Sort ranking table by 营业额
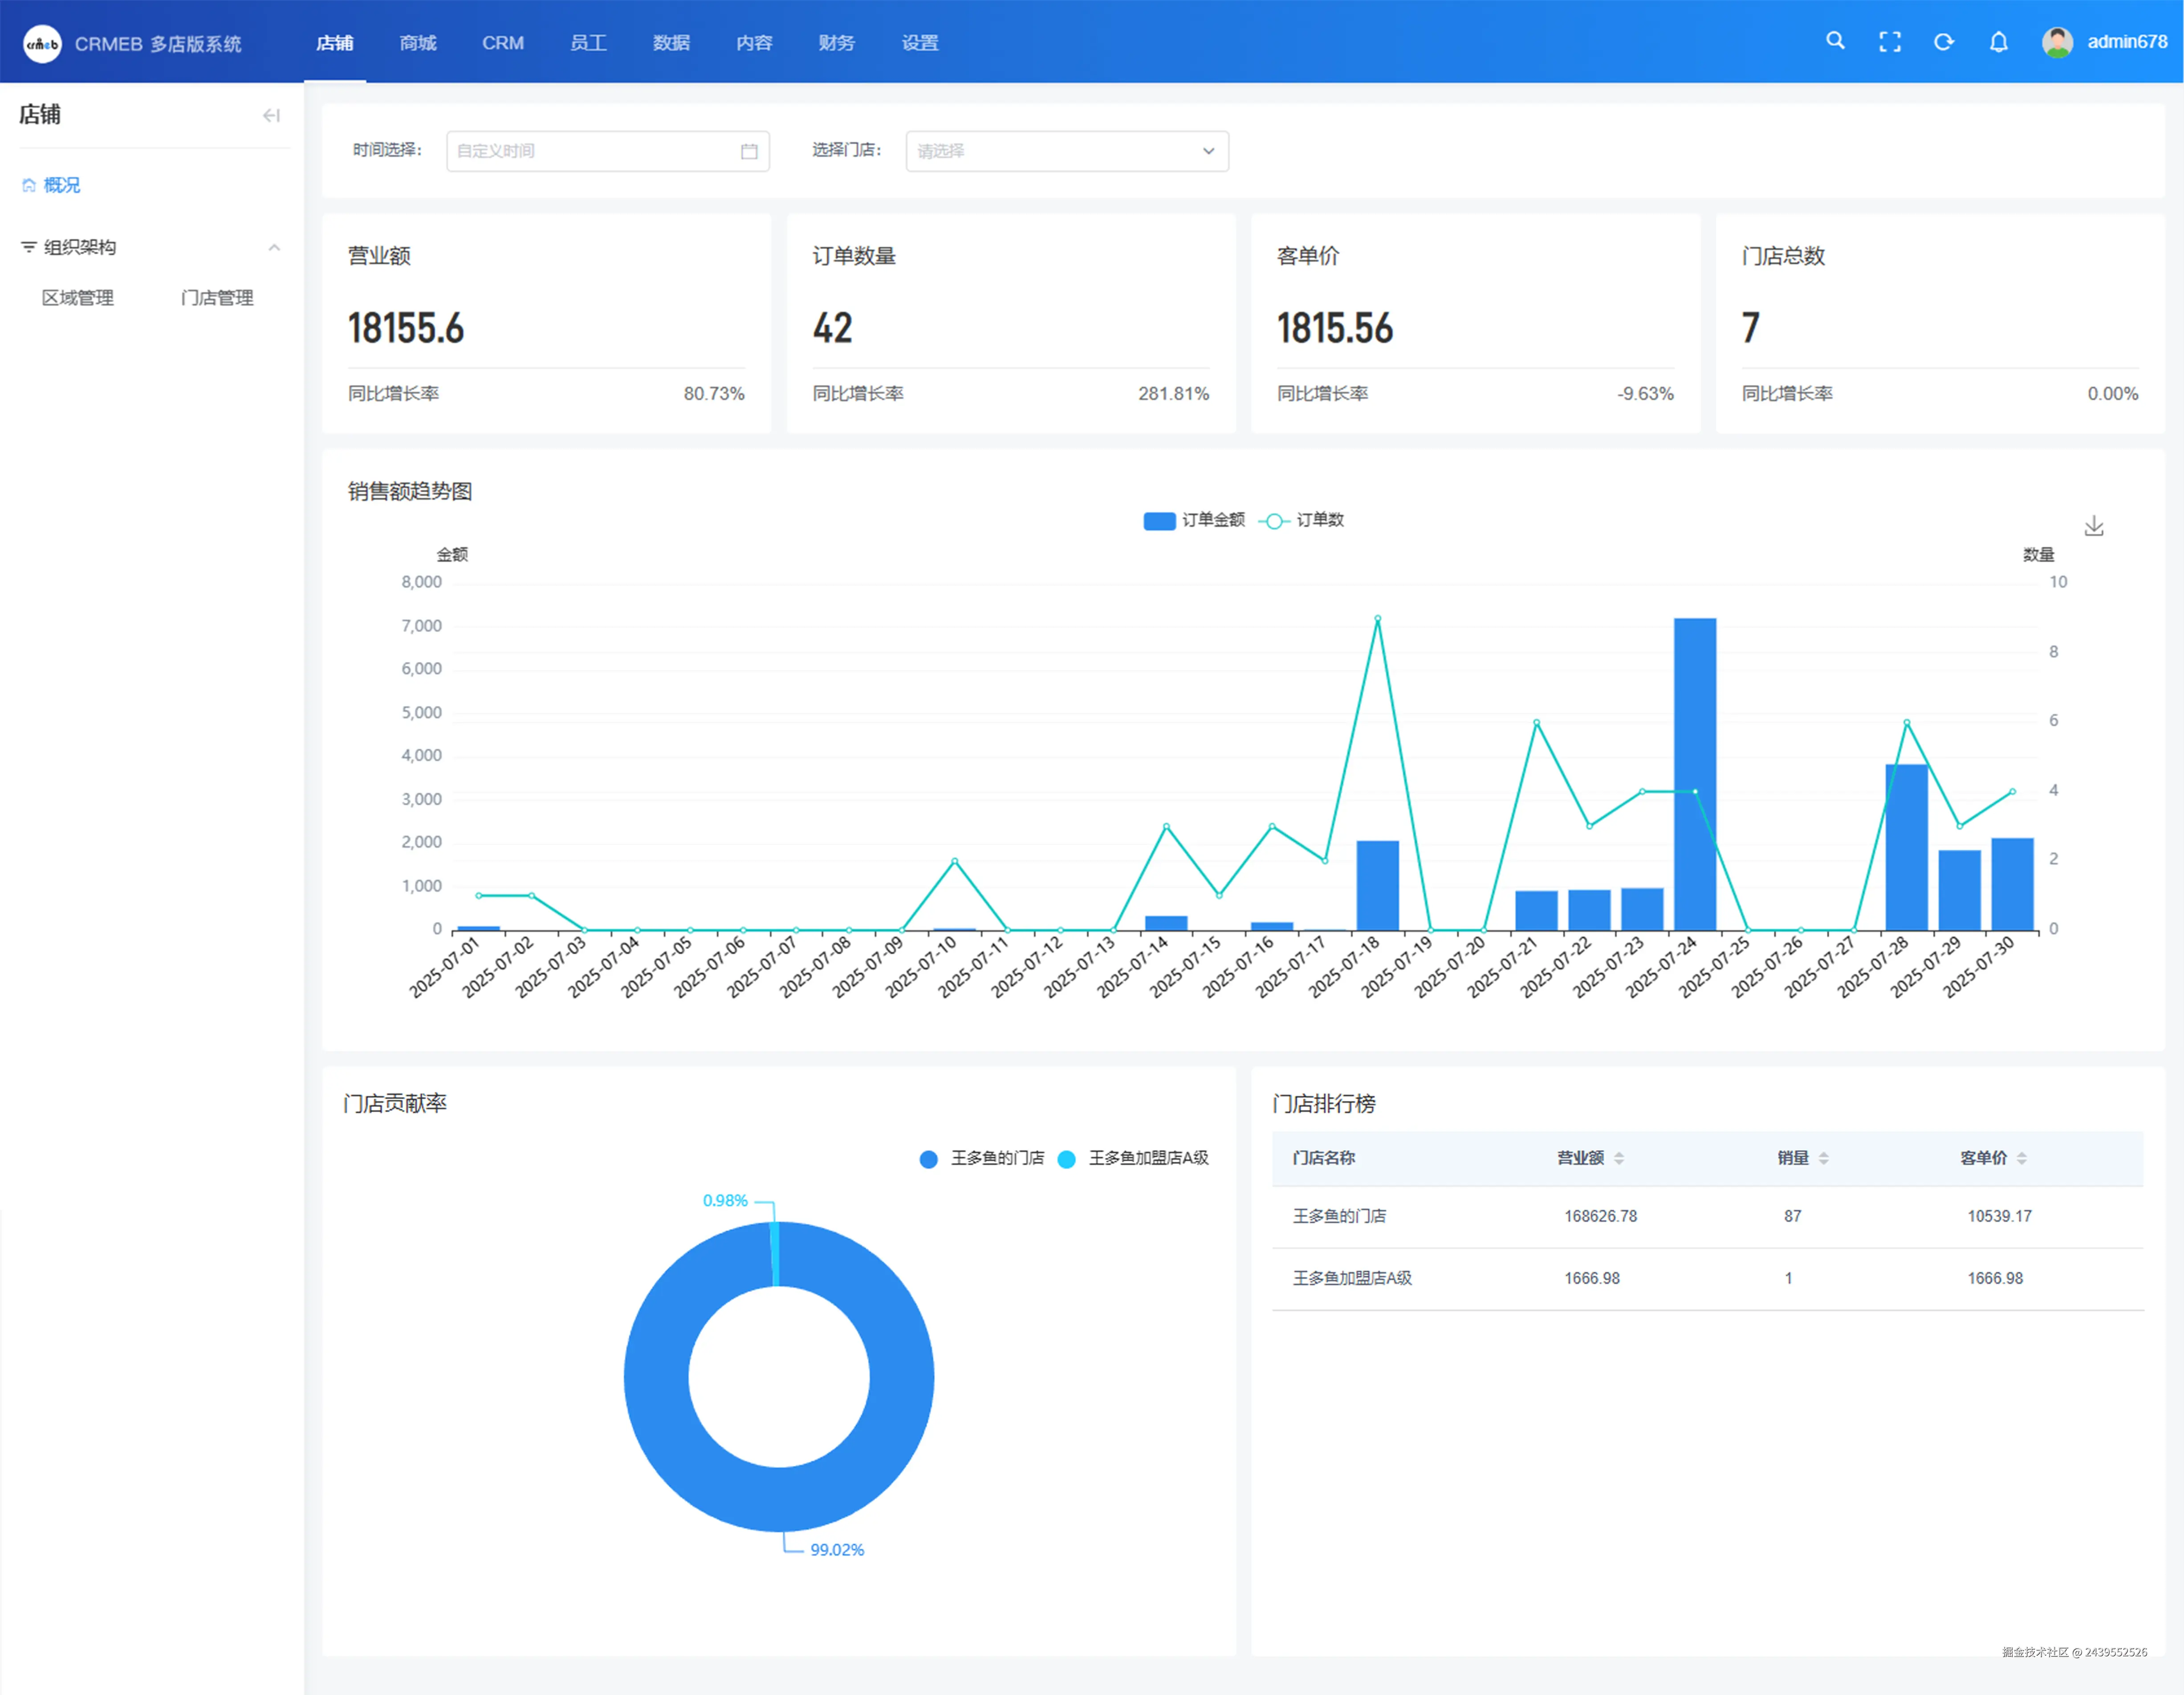The width and height of the screenshot is (2184, 1695). (x=1618, y=1157)
